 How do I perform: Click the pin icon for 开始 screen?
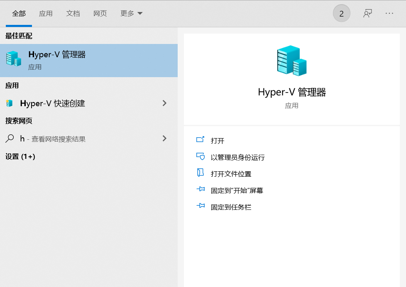click(x=201, y=189)
